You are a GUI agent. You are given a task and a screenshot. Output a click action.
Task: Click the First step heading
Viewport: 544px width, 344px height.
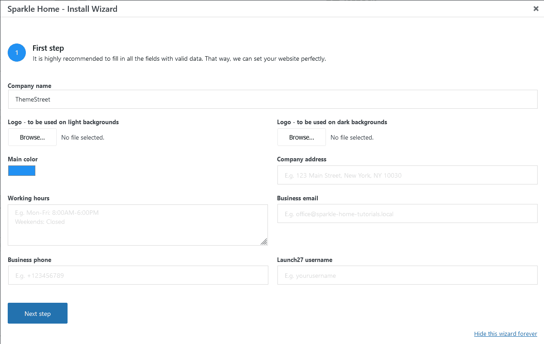[48, 48]
